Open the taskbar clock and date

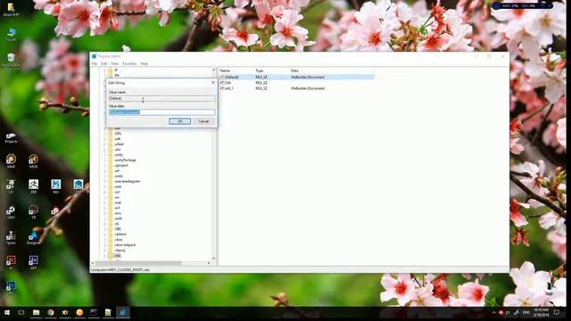point(542,313)
